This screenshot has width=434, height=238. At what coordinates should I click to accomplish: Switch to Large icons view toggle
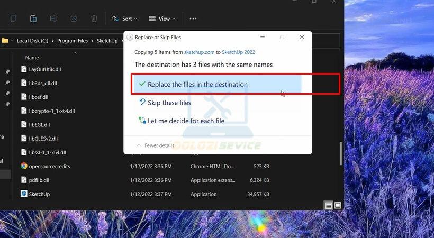click(338, 205)
